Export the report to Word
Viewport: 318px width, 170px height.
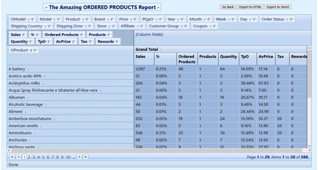pos(278,7)
